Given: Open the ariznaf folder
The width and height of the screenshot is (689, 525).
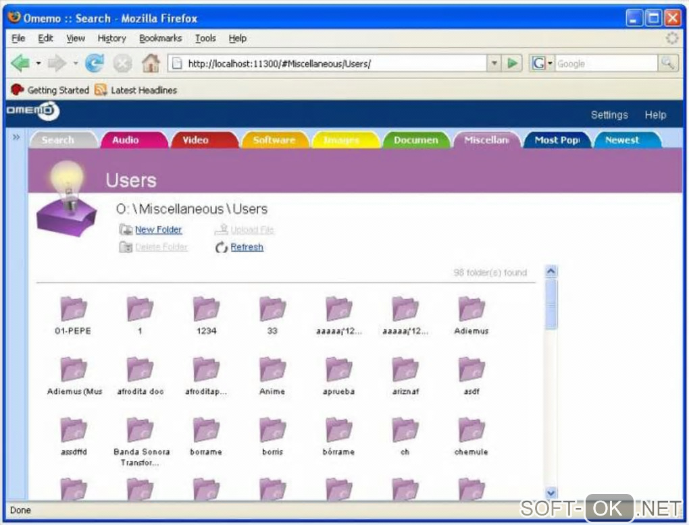Looking at the screenshot, I should [405, 376].
